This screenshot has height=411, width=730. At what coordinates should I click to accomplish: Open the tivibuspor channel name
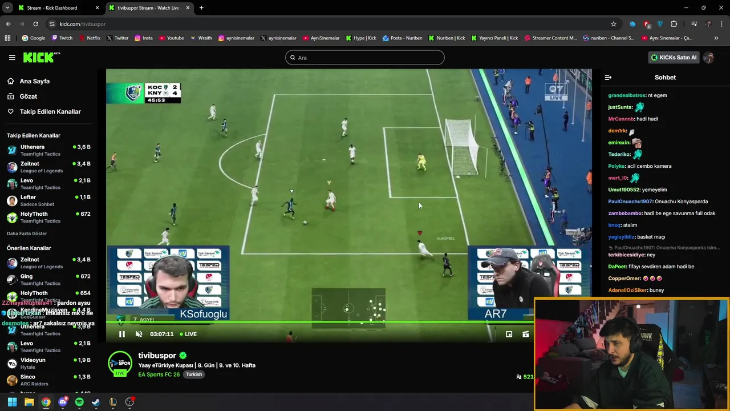coord(157,355)
